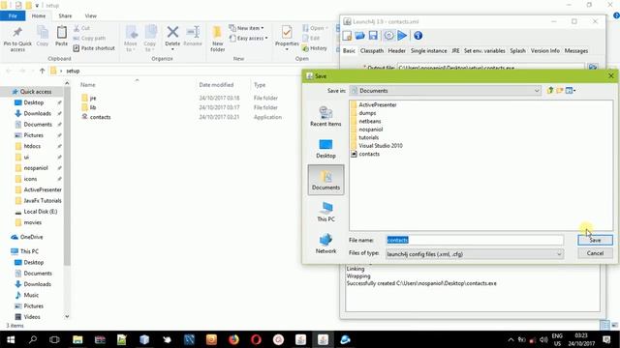This screenshot has height=348, width=620.
Task: Switch to Messages tab in Launch4j
Action: (576, 51)
